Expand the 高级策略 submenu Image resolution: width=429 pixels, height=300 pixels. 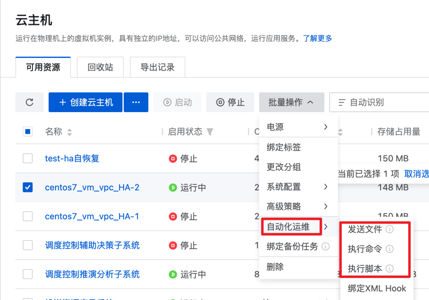(x=298, y=206)
